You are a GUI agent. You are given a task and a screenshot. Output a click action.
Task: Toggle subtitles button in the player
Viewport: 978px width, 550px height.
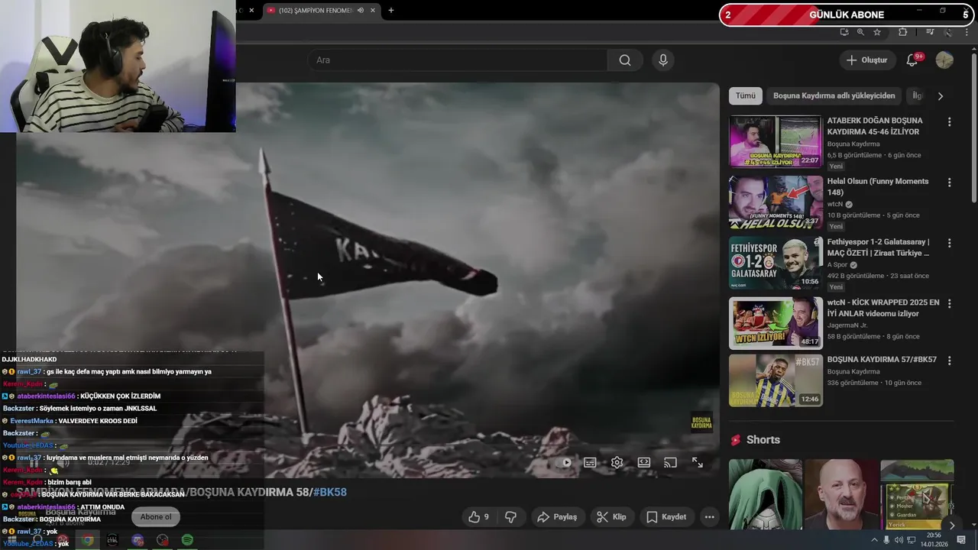click(x=590, y=462)
